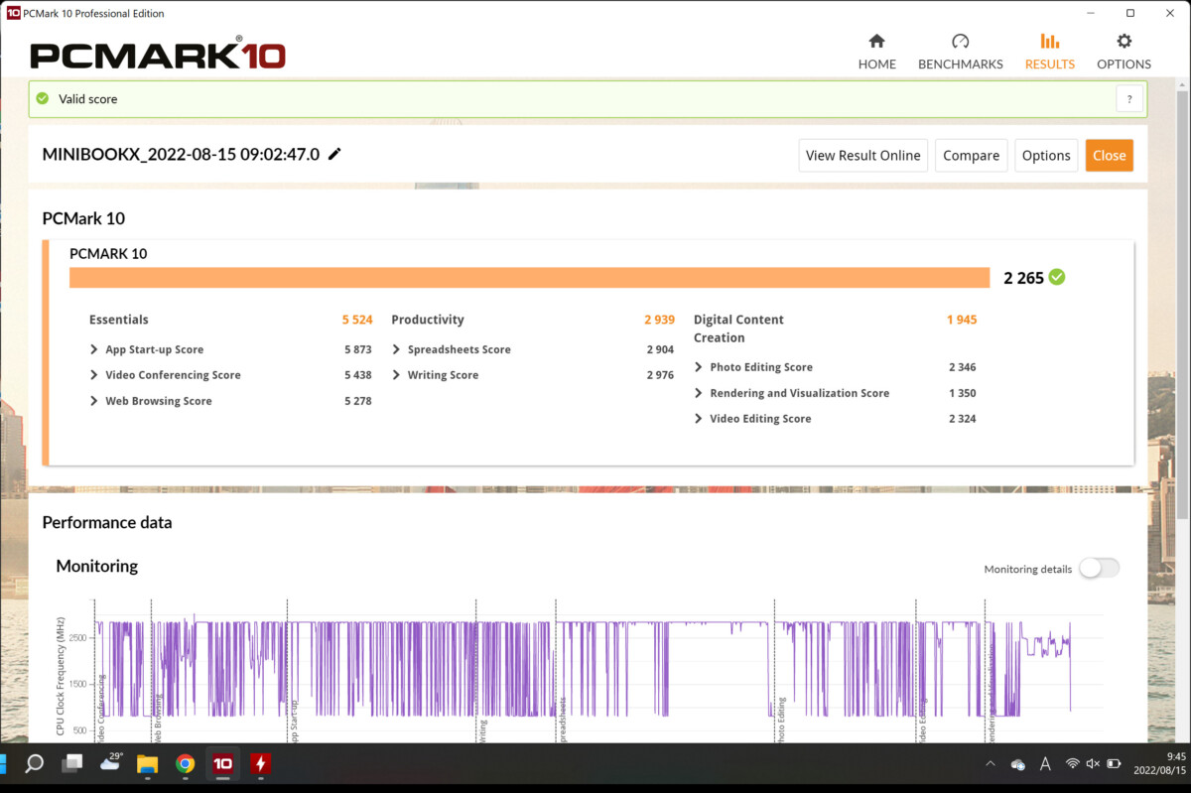
Task: Click the "Essentials" heading
Action: (x=119, y=320)
